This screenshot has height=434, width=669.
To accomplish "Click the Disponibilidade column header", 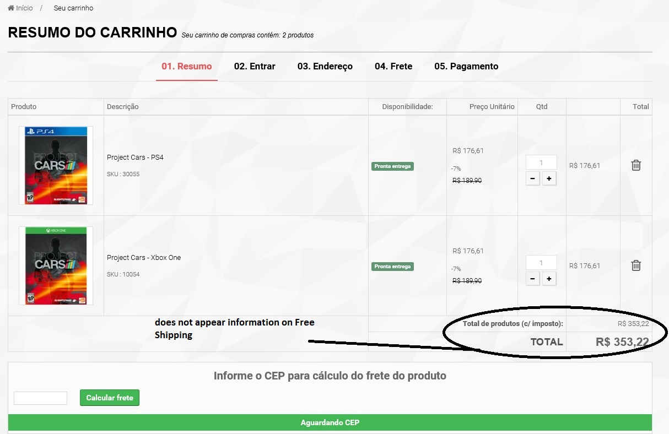I will click(x=408, y=107).
